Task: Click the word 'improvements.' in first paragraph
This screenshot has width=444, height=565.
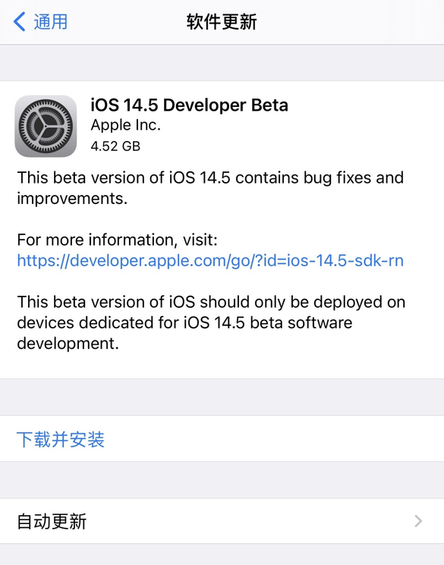Action: 72,199
